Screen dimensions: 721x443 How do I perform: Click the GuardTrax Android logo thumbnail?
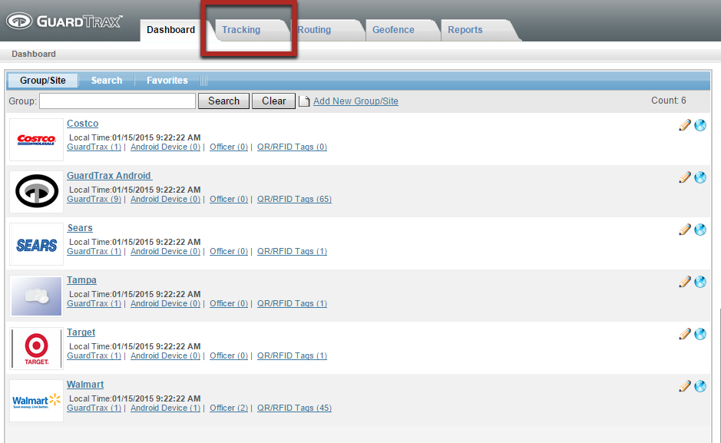pyautogui.click(x=36, y=192)
